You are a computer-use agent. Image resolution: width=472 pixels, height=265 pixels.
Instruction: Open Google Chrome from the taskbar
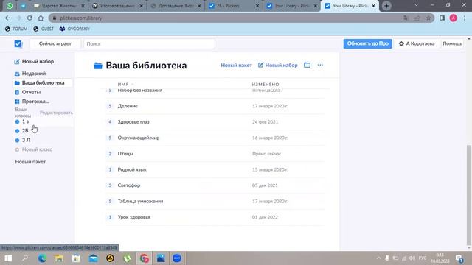pos(145,258)
